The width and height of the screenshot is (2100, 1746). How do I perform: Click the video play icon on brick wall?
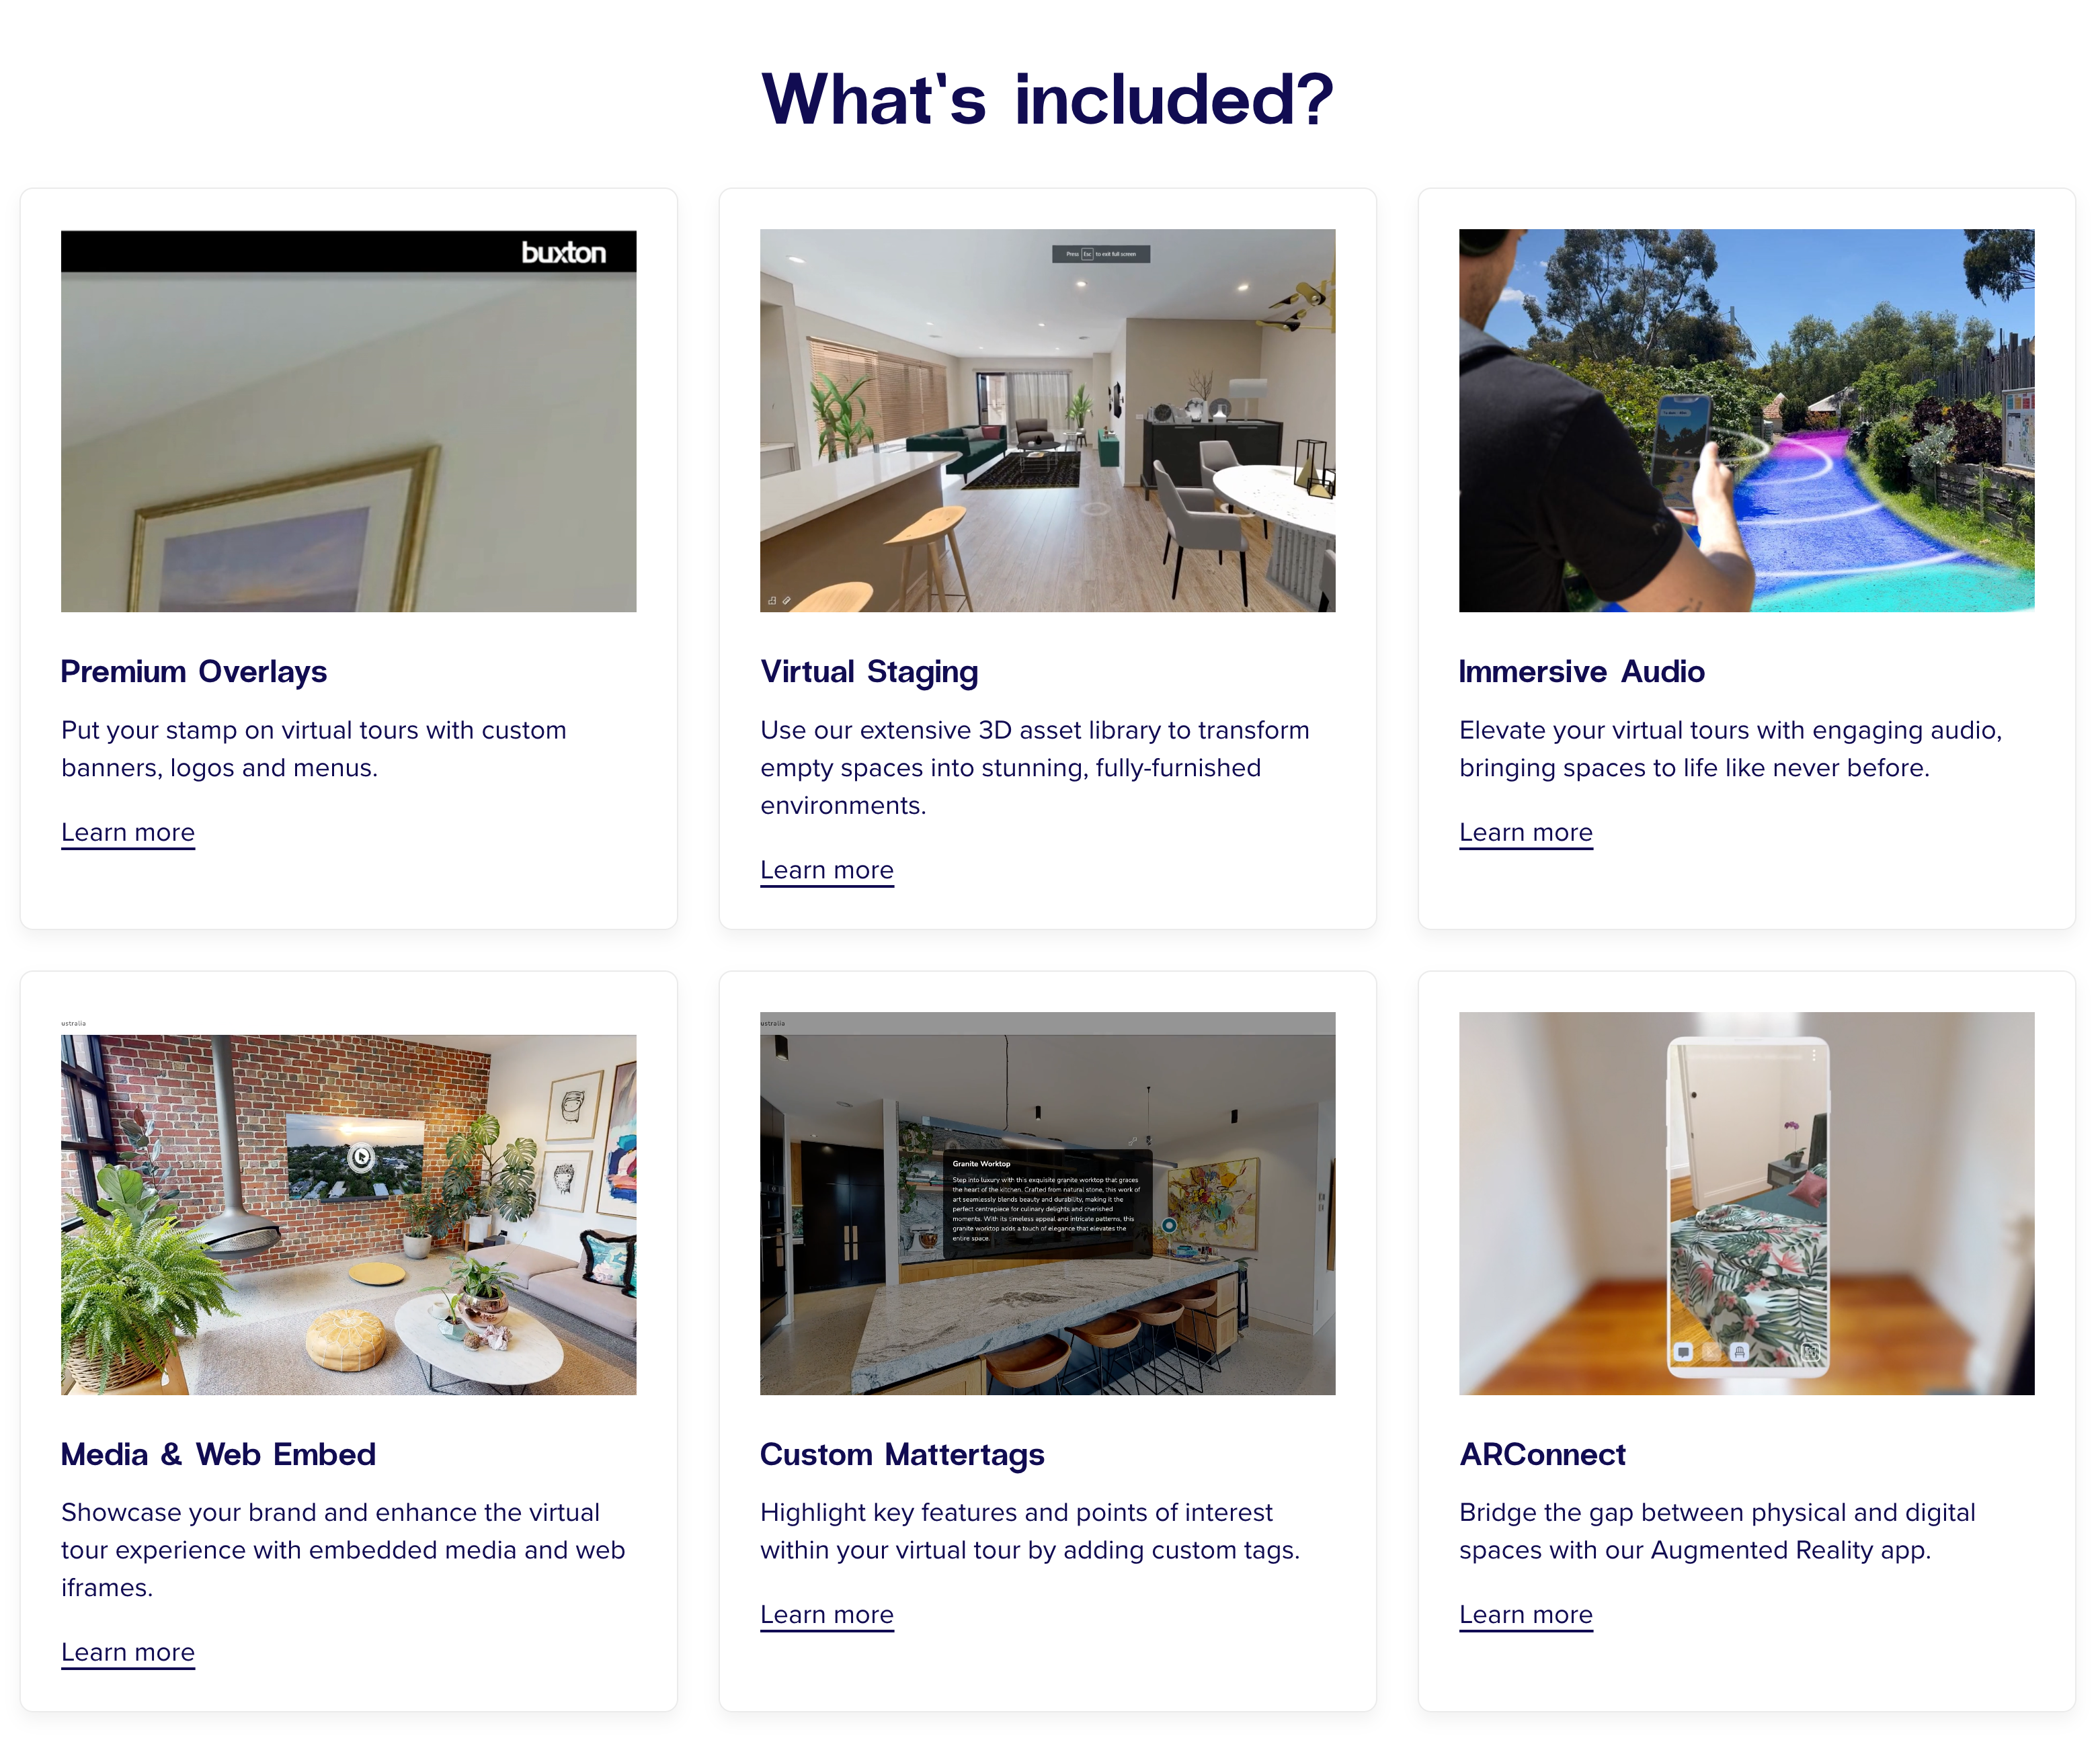361,1158
